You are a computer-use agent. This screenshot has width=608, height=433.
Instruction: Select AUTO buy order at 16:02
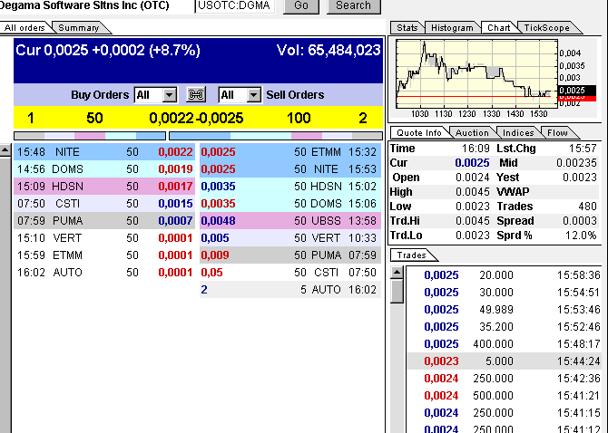[x=104, y=273]
